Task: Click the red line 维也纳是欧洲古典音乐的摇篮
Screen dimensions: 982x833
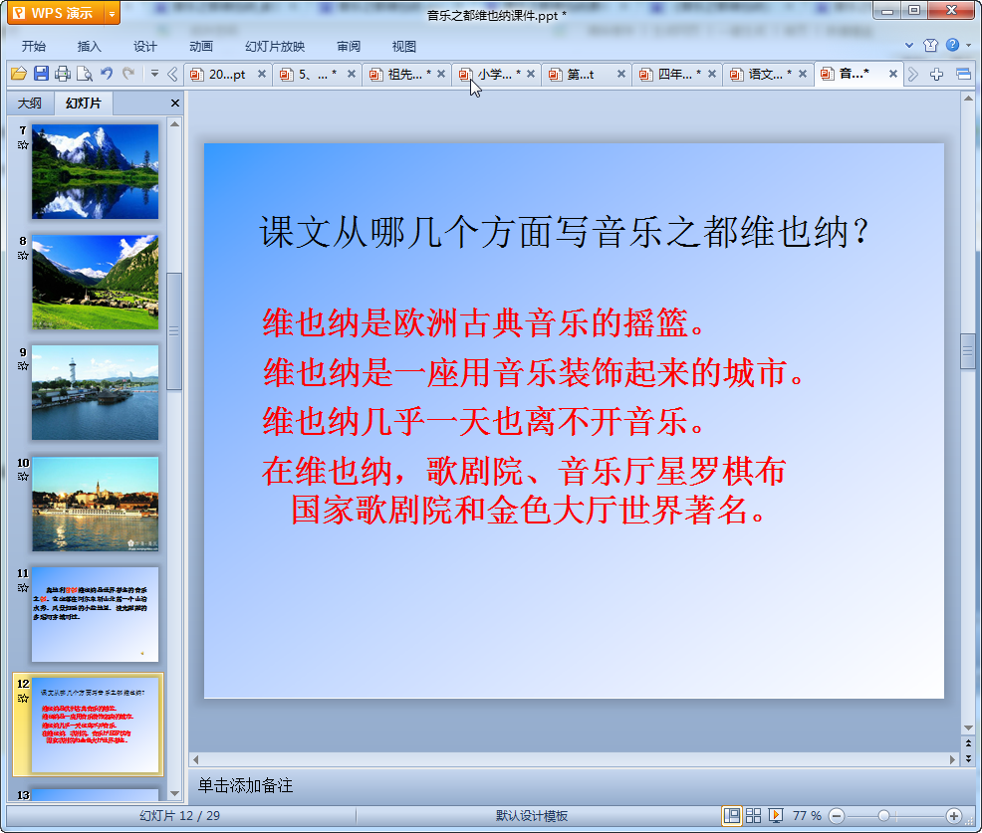Action: (483, 322)
